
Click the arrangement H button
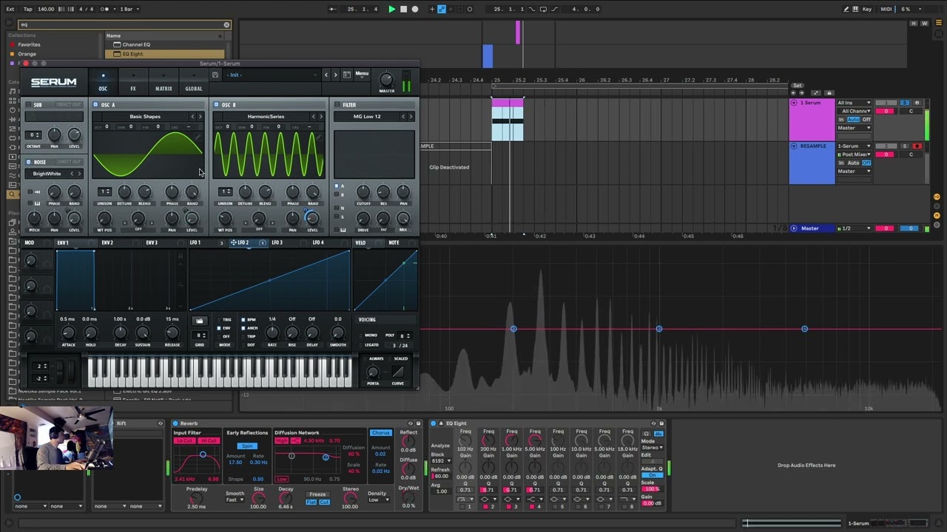coord(914,24)
